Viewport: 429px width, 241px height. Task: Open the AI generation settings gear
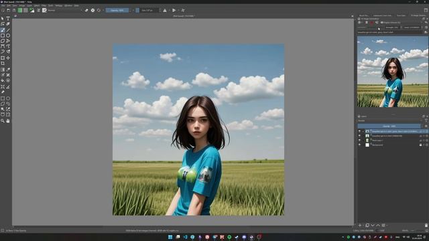(426, 23)
